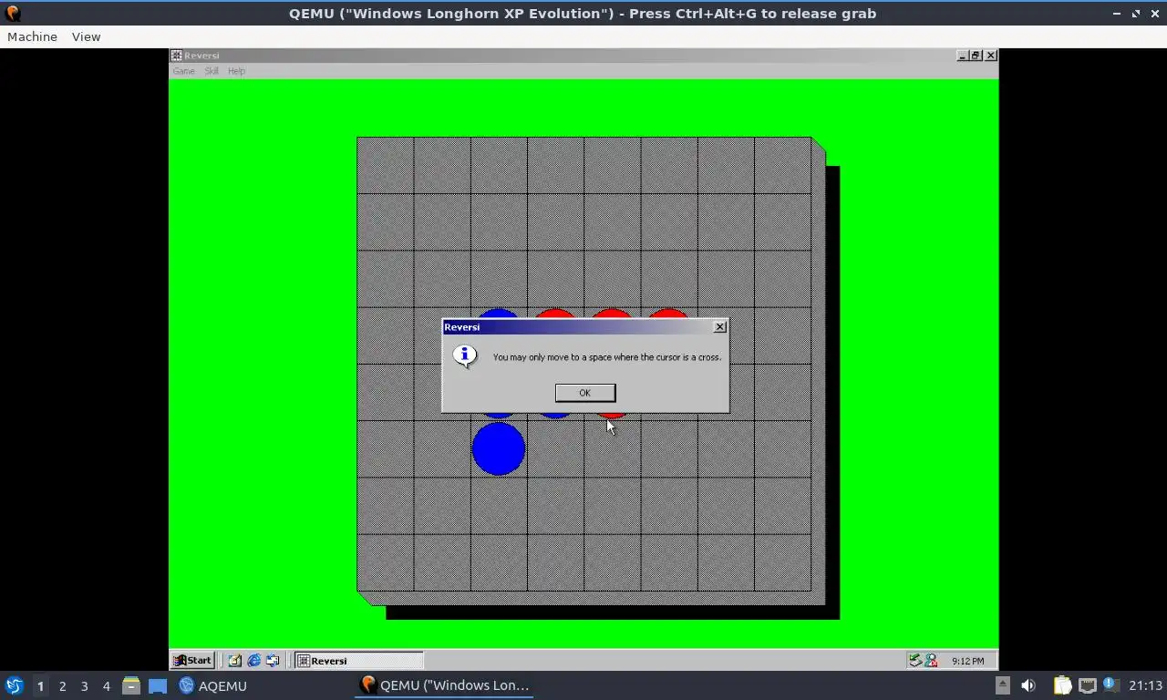Screen dimensions: 1167x700
Task: Click the volume speaker tray icon
Action: coord(1028,685)
